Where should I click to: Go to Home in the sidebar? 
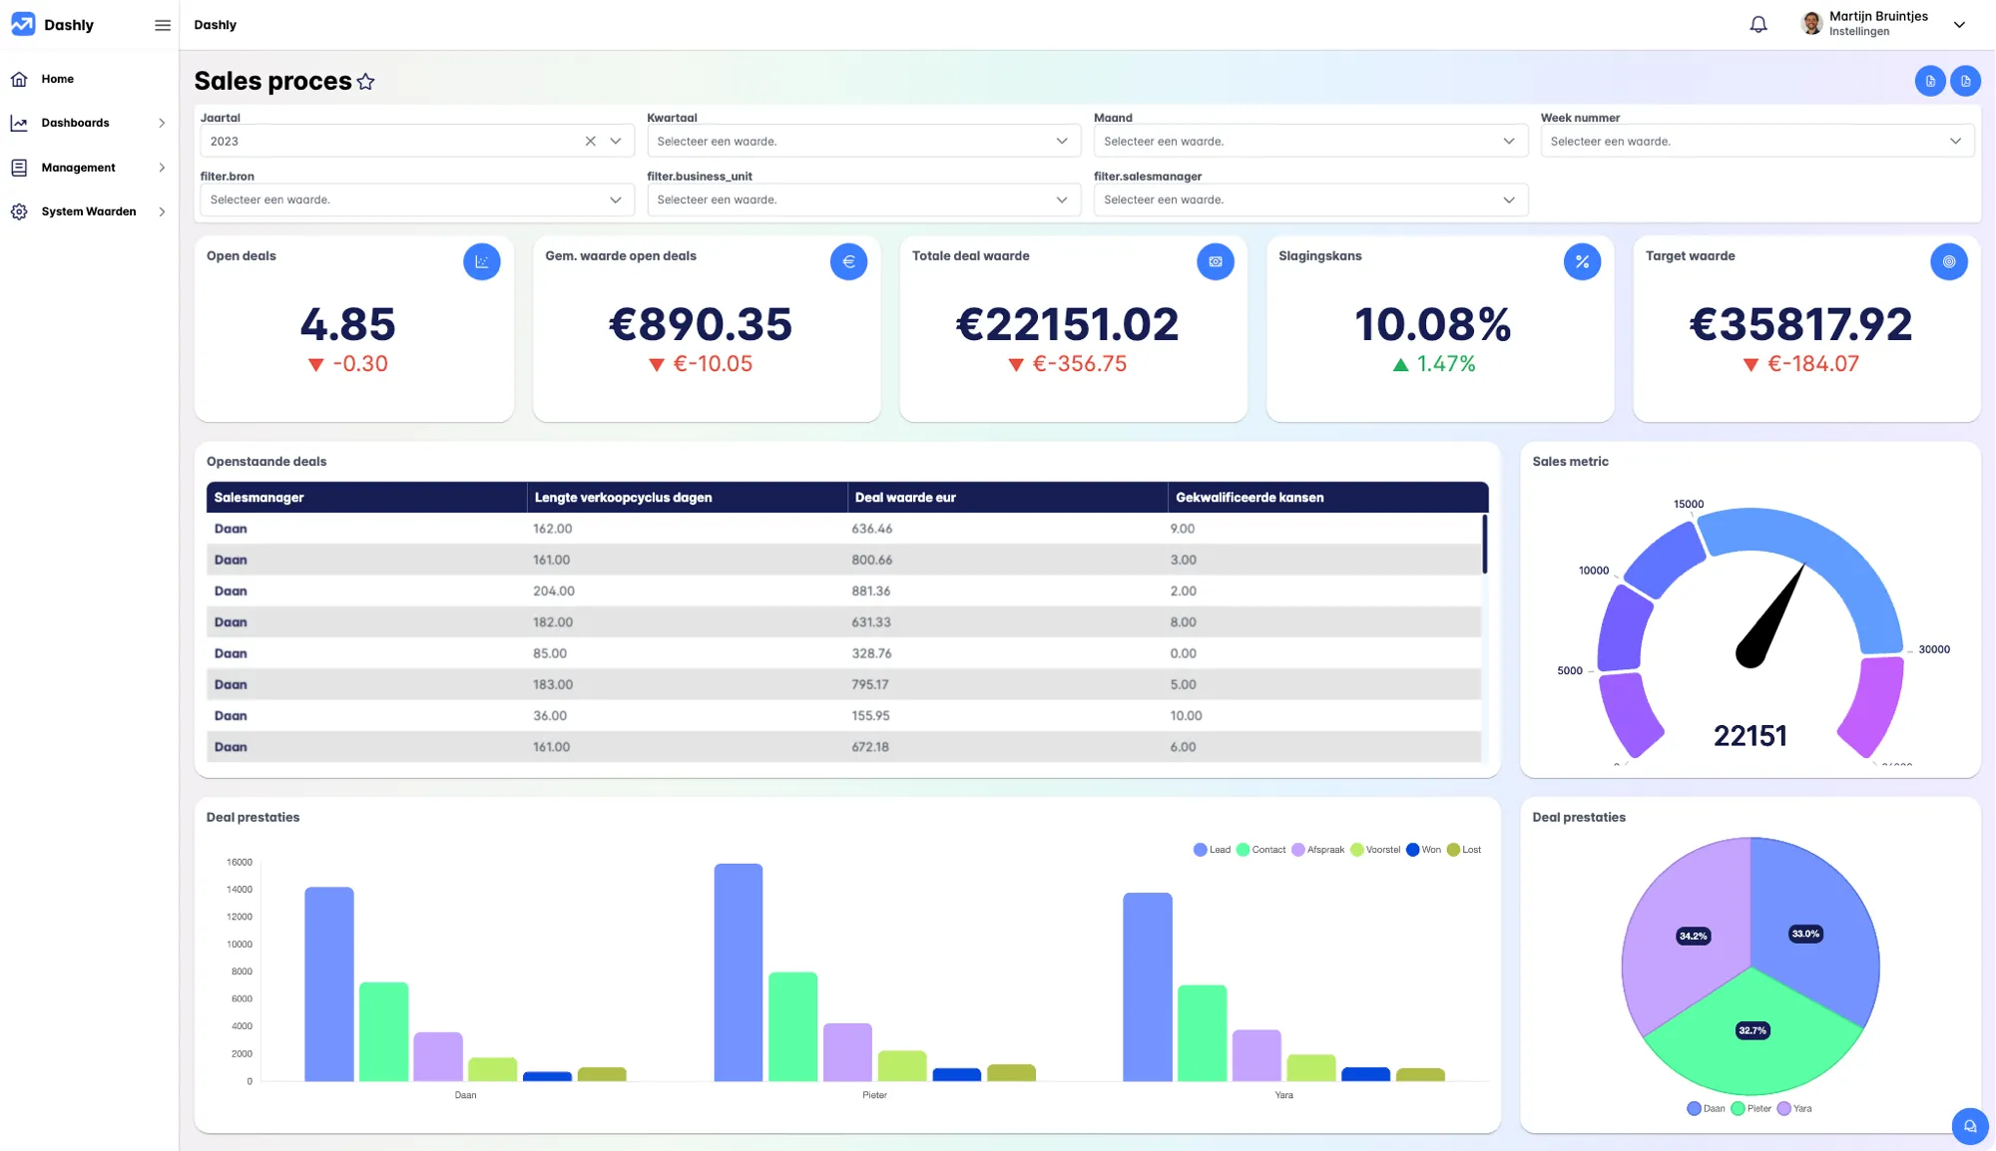[57, 79]
